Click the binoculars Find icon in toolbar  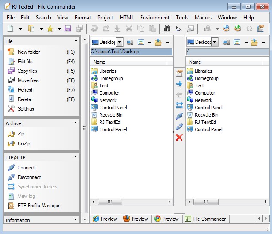click(167, 29)
